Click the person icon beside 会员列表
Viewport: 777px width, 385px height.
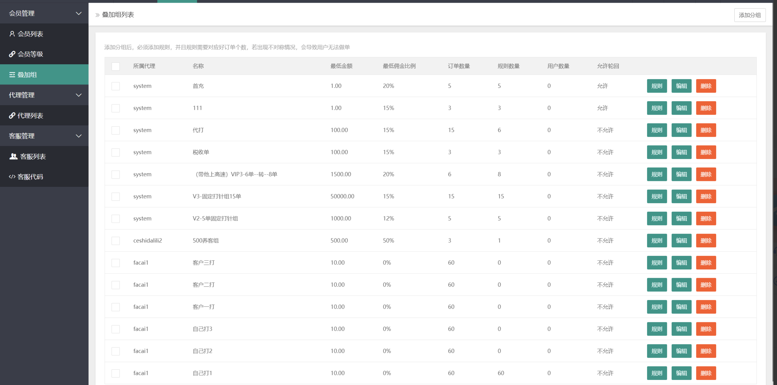pos(12,34)
